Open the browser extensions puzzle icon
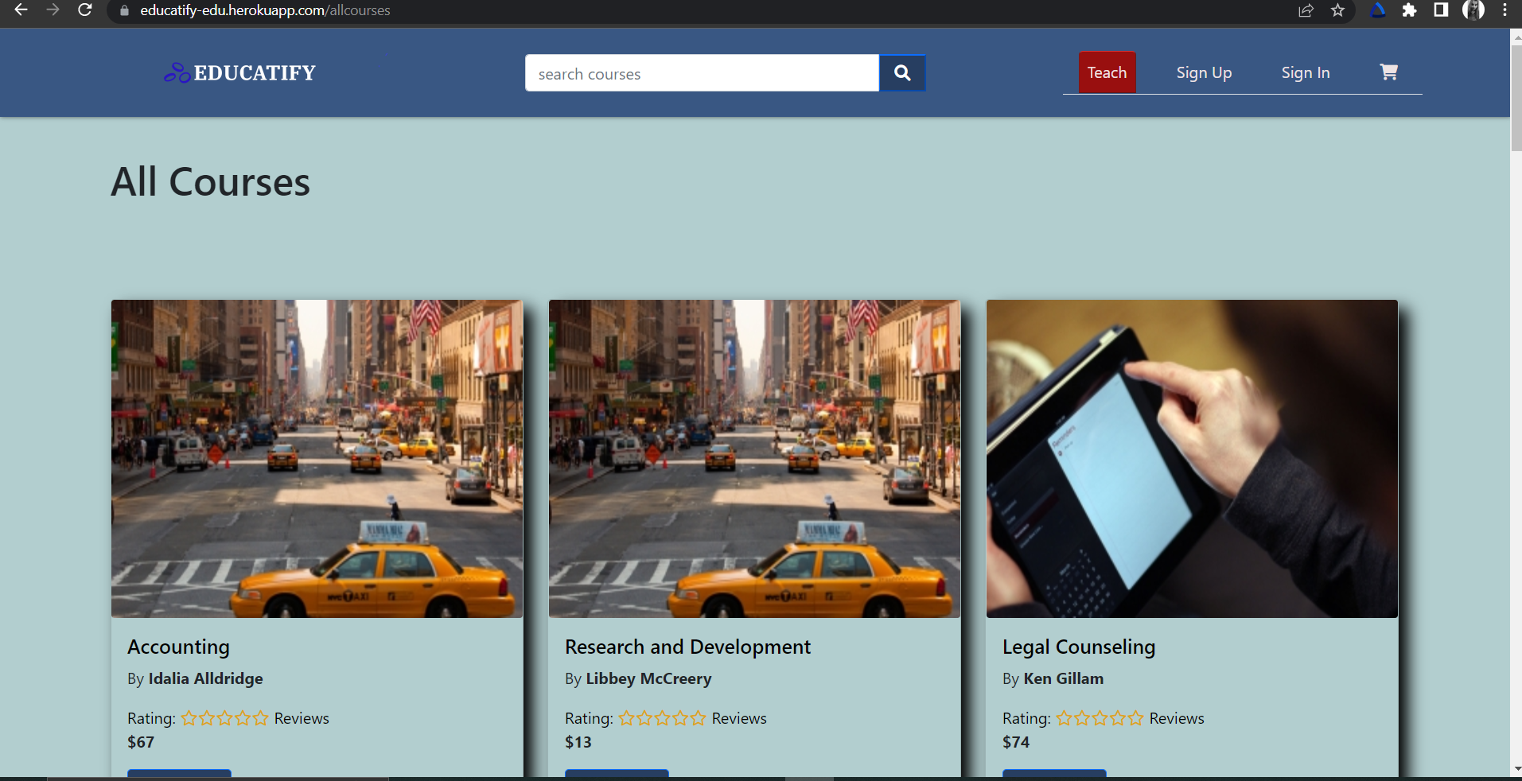 click(1410, 11)
